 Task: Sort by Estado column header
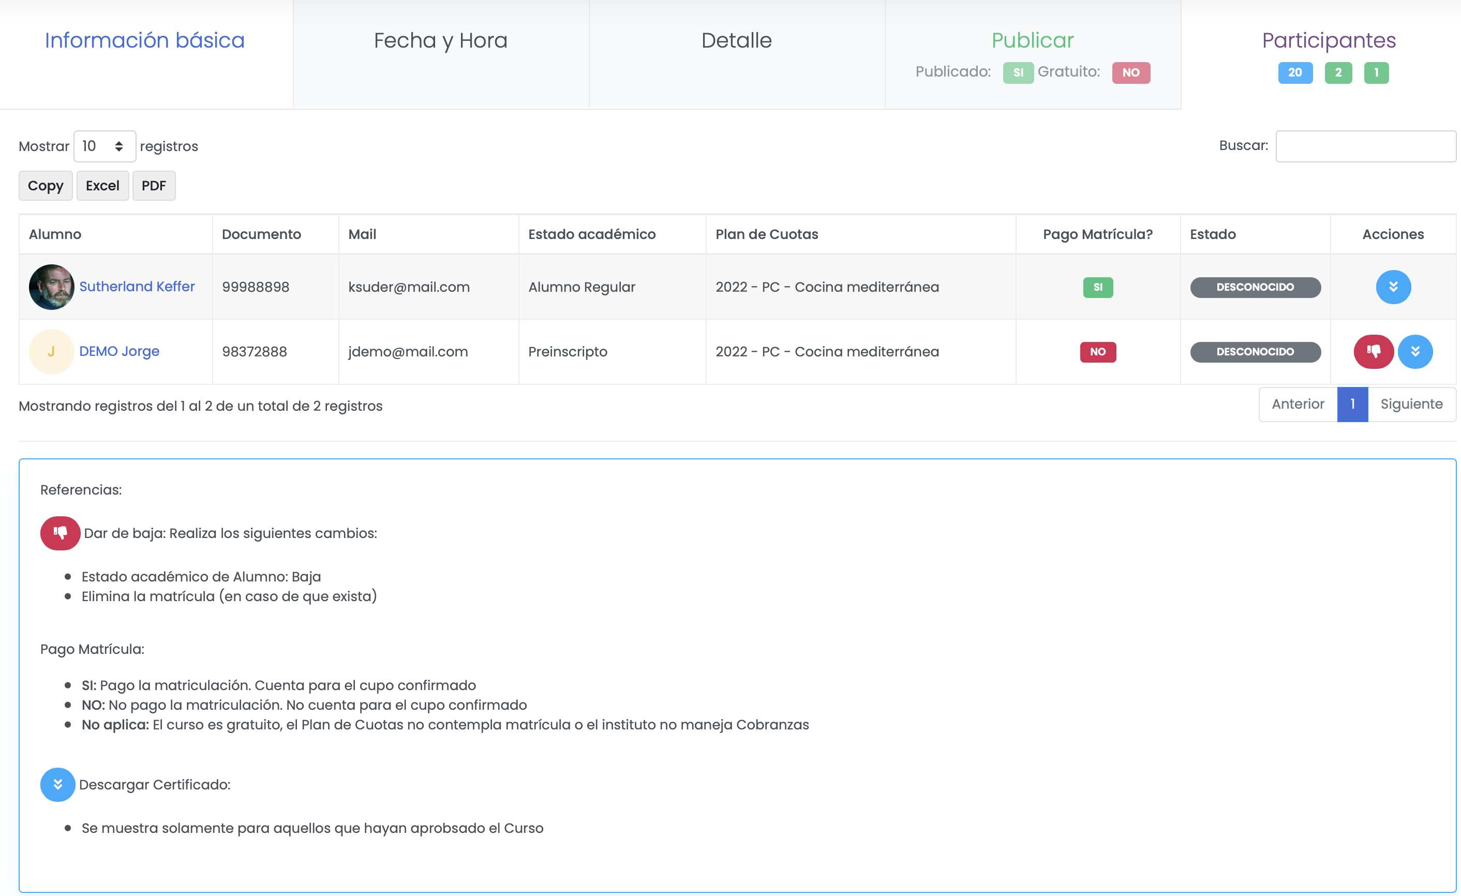pos(1255,234)
